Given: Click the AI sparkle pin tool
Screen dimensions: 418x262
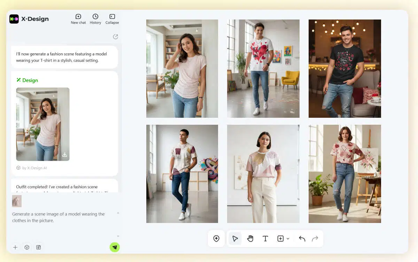Looking at the screenshot, I should [x=216, y=239].
